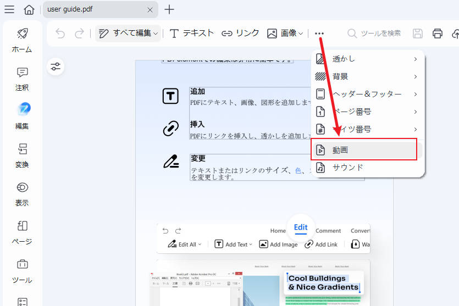The height and width of the screenshot is (306, 459).
Task: Print the document with the printer icon
Action: pyautogui.click(x=438, y=34)
